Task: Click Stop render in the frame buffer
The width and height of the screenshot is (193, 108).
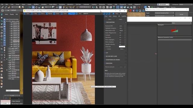Action: pyautogui.click(x=115, y=13)
